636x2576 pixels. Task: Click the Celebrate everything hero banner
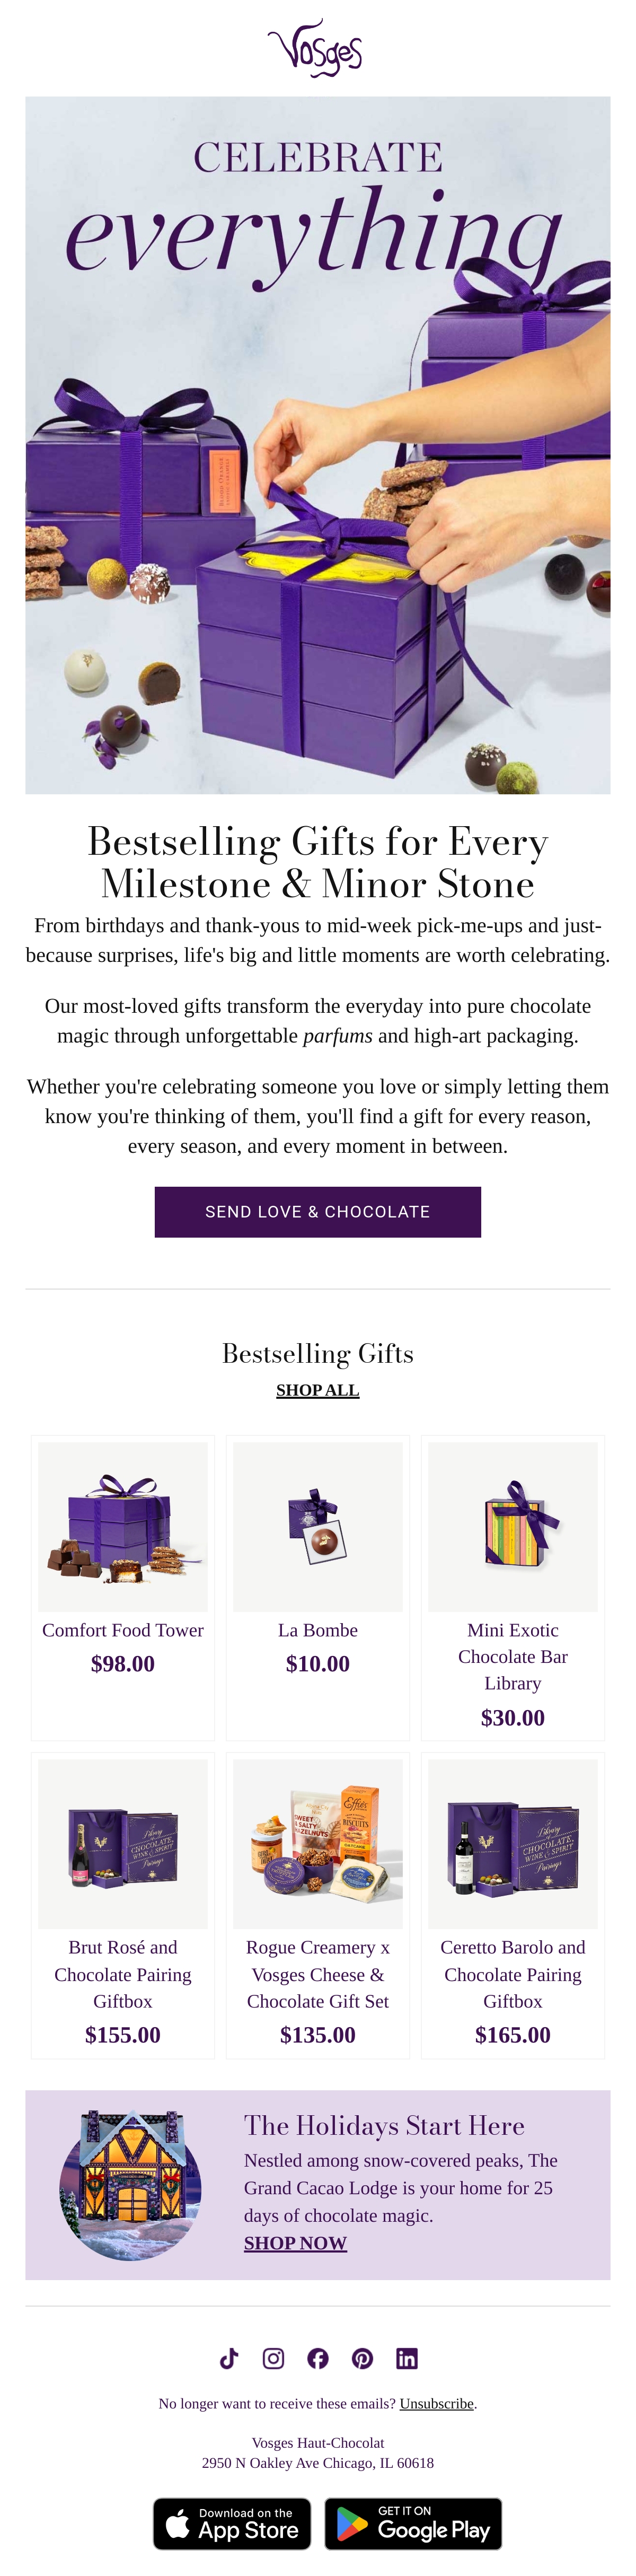tap(318, 445)
